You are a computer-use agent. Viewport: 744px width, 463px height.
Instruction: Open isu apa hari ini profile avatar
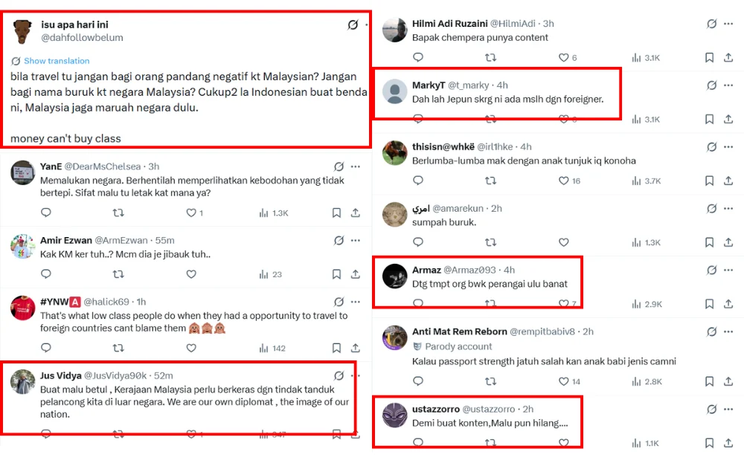(x=23, y=31)
